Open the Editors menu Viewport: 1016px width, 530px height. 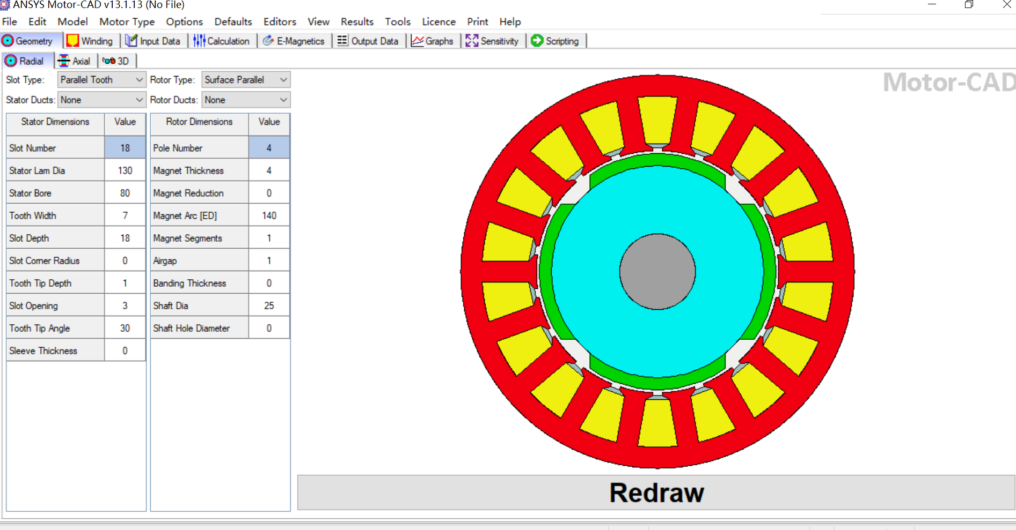coord(280,22)
